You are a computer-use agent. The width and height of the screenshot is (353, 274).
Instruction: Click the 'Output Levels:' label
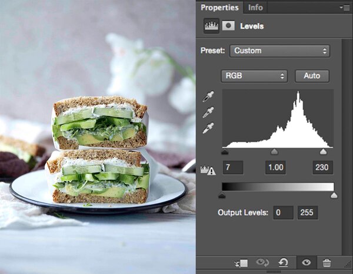243,212
